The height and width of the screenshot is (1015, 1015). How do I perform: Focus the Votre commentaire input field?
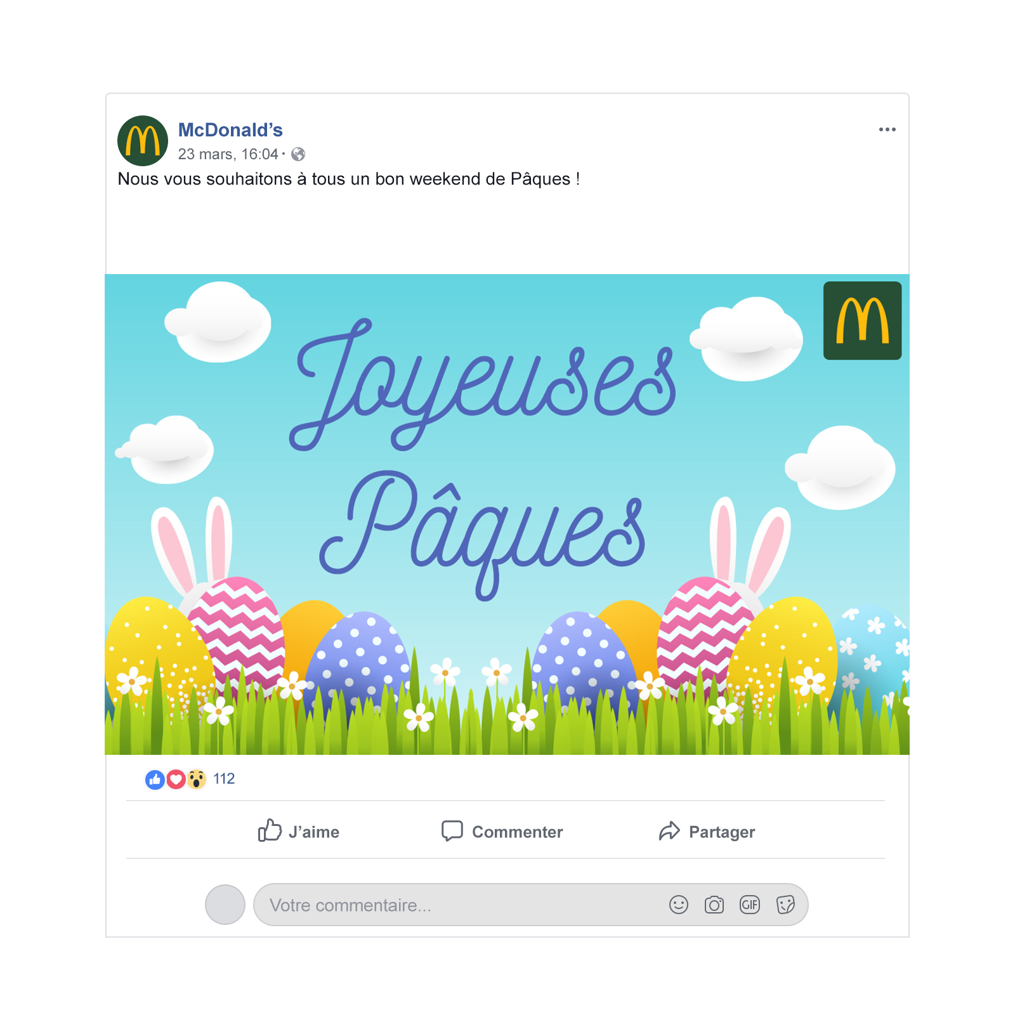pos(531,905)
